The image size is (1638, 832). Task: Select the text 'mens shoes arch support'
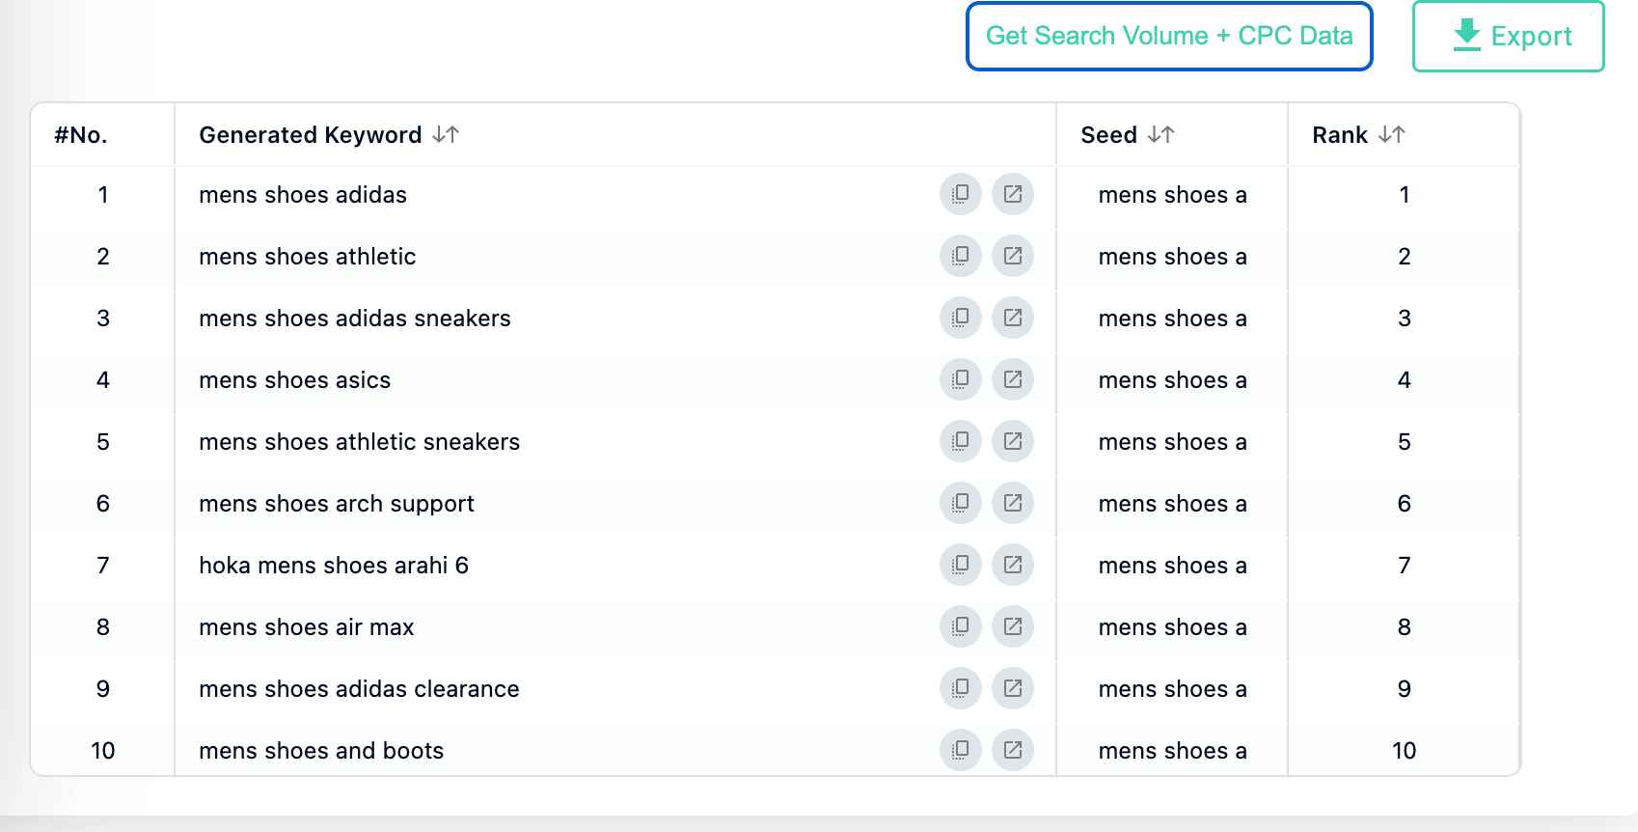[x=337, y=504]
